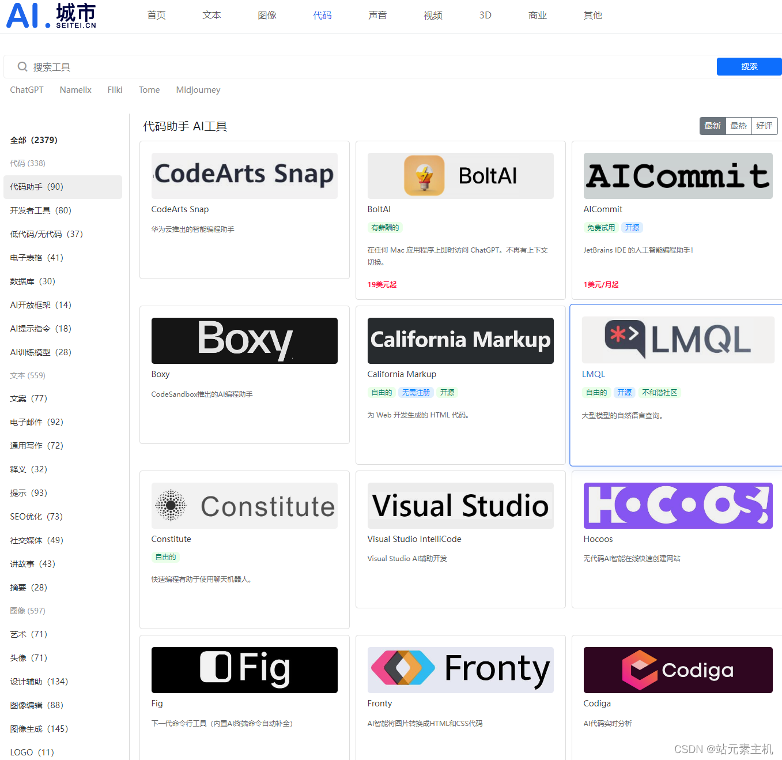Image resolution: width=782 pixels, height=760 pixels.
Task: Select the SEO优化 (73) category
Action: pyautogui.click(x=36, y=517)
